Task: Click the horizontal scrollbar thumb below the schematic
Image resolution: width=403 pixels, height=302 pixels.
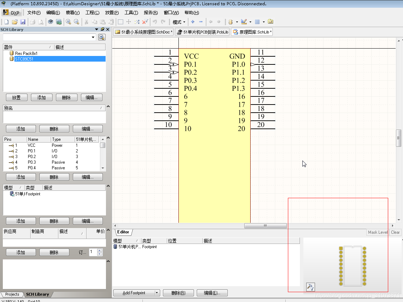Action: pyautogui.click(x=265, y=226)
